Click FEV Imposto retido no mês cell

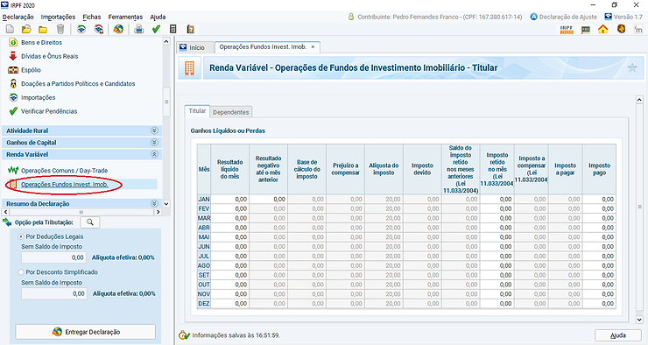pyautogui.click(x=497, y=208)
